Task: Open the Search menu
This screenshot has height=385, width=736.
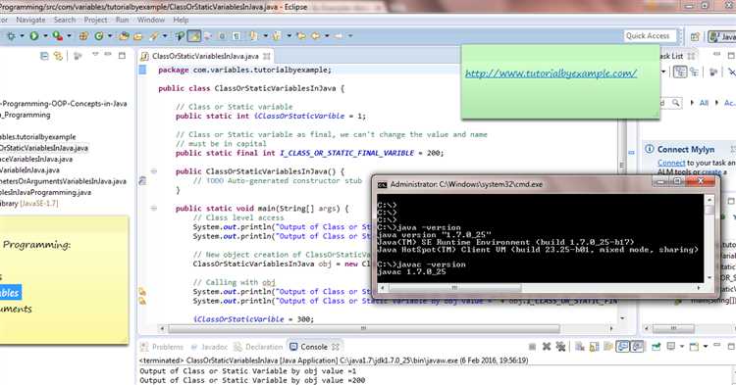Action: pos(65,21)
